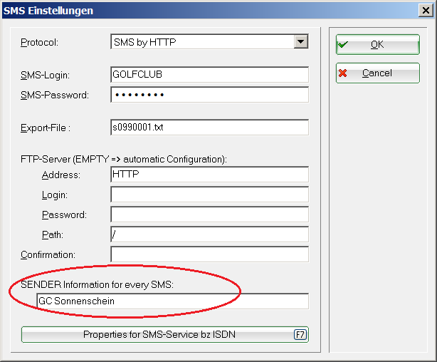This screenshot has height=362, width=437.
Task: Click the SMS Einstellungen title bar
Action: point(209,11)
